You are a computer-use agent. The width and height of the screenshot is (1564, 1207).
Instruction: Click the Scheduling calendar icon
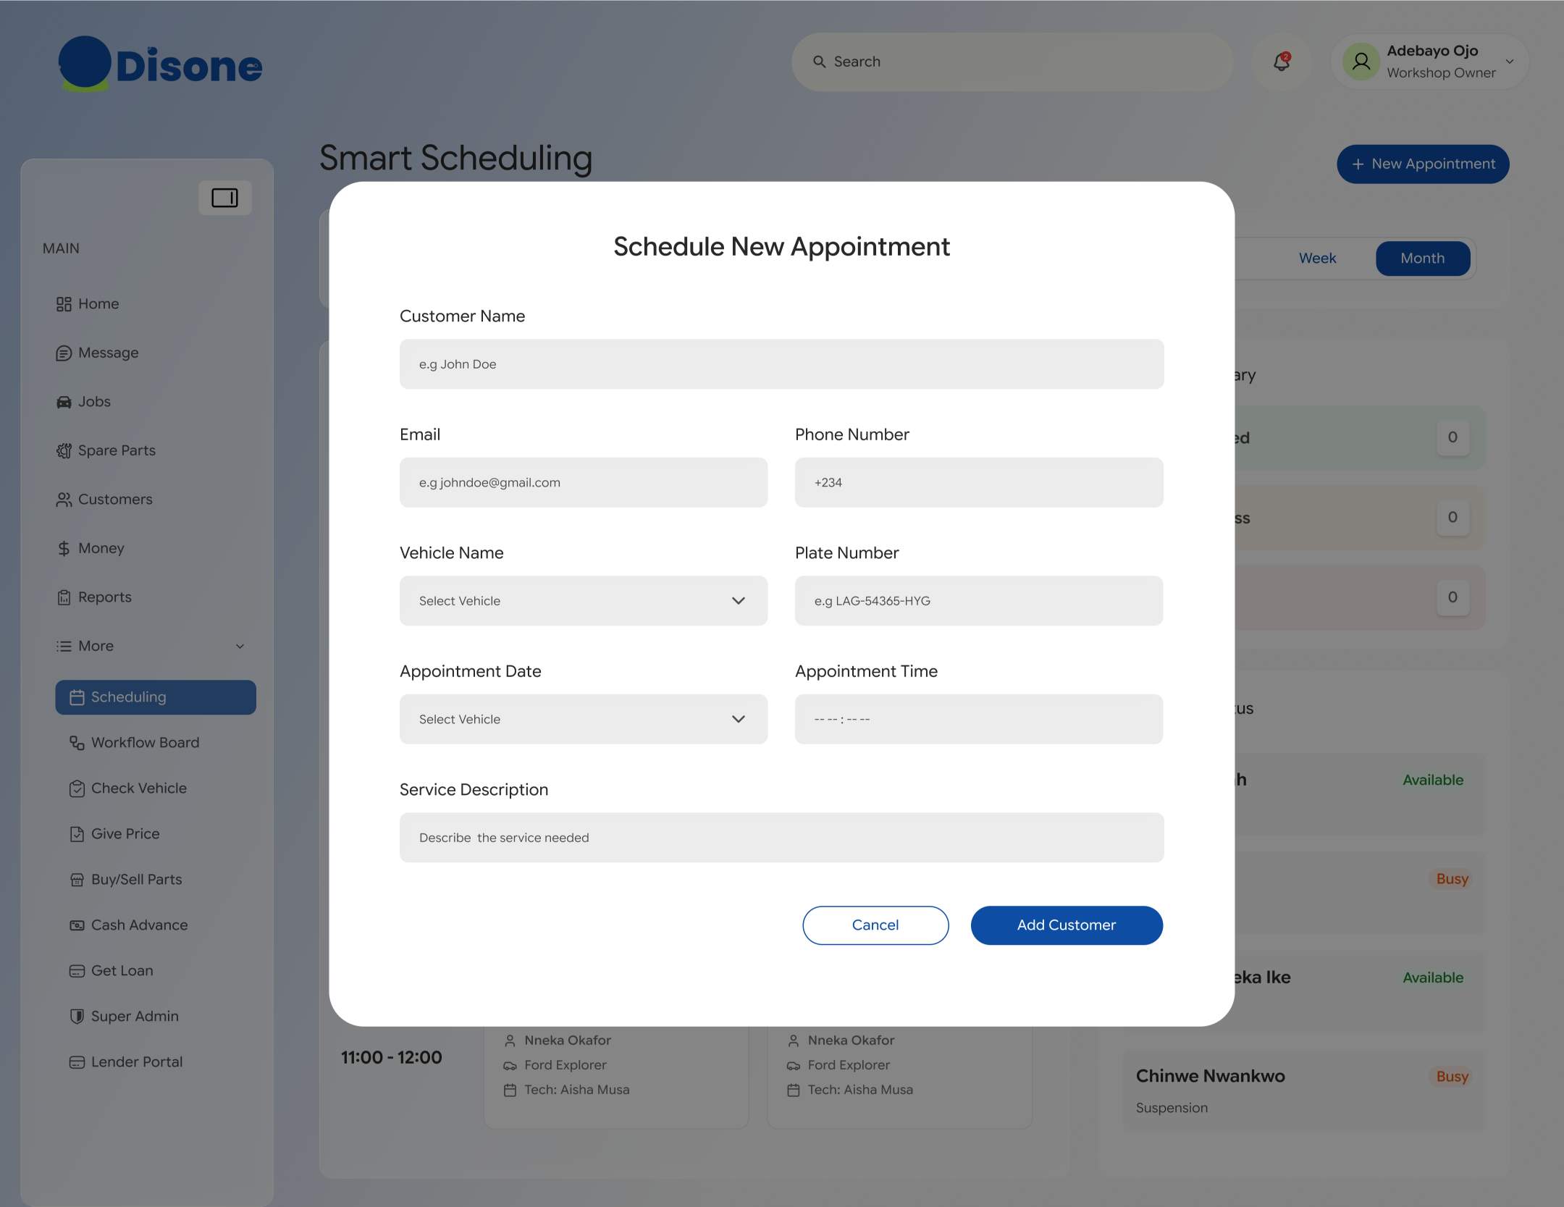click(77, 697)
